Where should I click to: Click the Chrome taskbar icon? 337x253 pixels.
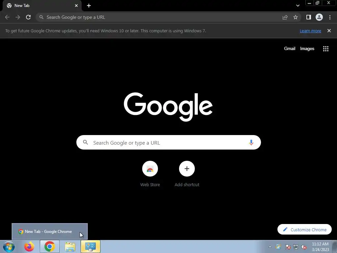49,246
